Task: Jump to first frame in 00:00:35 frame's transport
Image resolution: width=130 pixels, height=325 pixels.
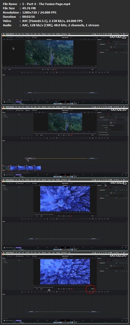Action: coord(43,69)
